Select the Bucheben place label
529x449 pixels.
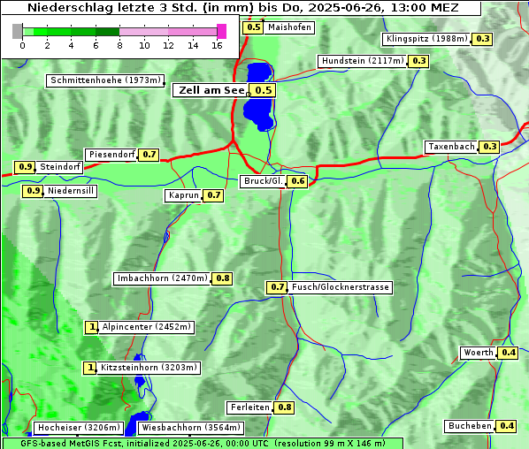coord(470,426)
